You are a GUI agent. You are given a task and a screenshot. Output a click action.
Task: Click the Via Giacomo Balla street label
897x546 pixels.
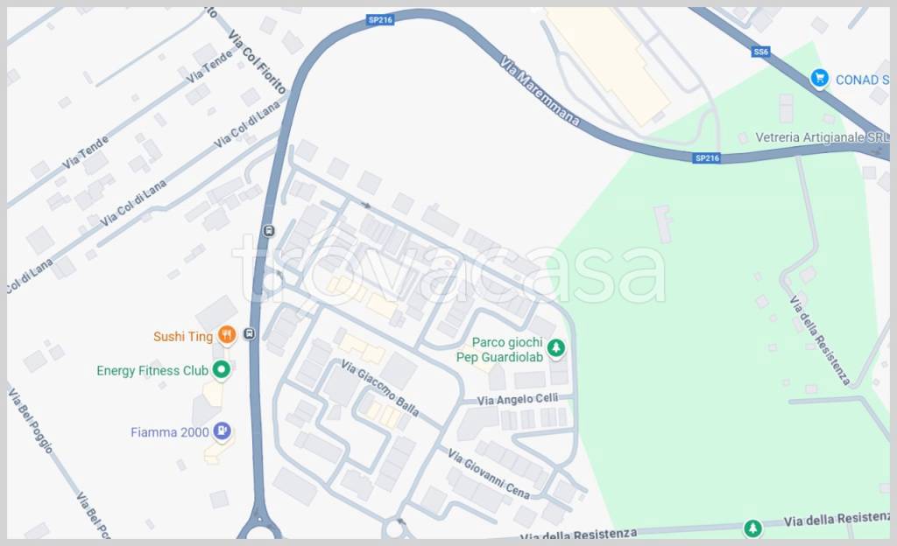click(380, 388)
